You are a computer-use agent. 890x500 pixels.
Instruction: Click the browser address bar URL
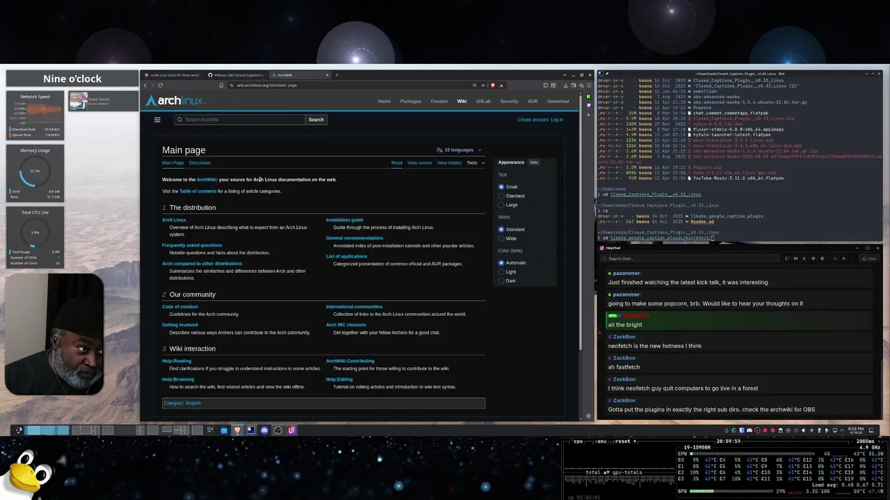(267, 85)
